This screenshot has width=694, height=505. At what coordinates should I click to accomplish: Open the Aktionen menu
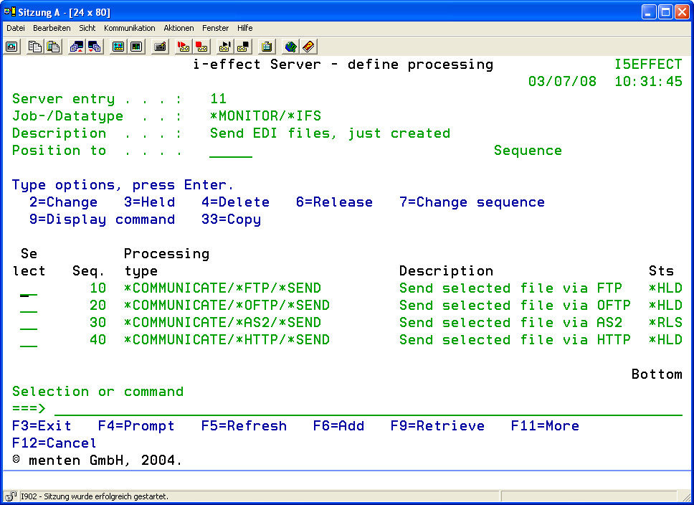pyautogui.click(x=179, y=28)
